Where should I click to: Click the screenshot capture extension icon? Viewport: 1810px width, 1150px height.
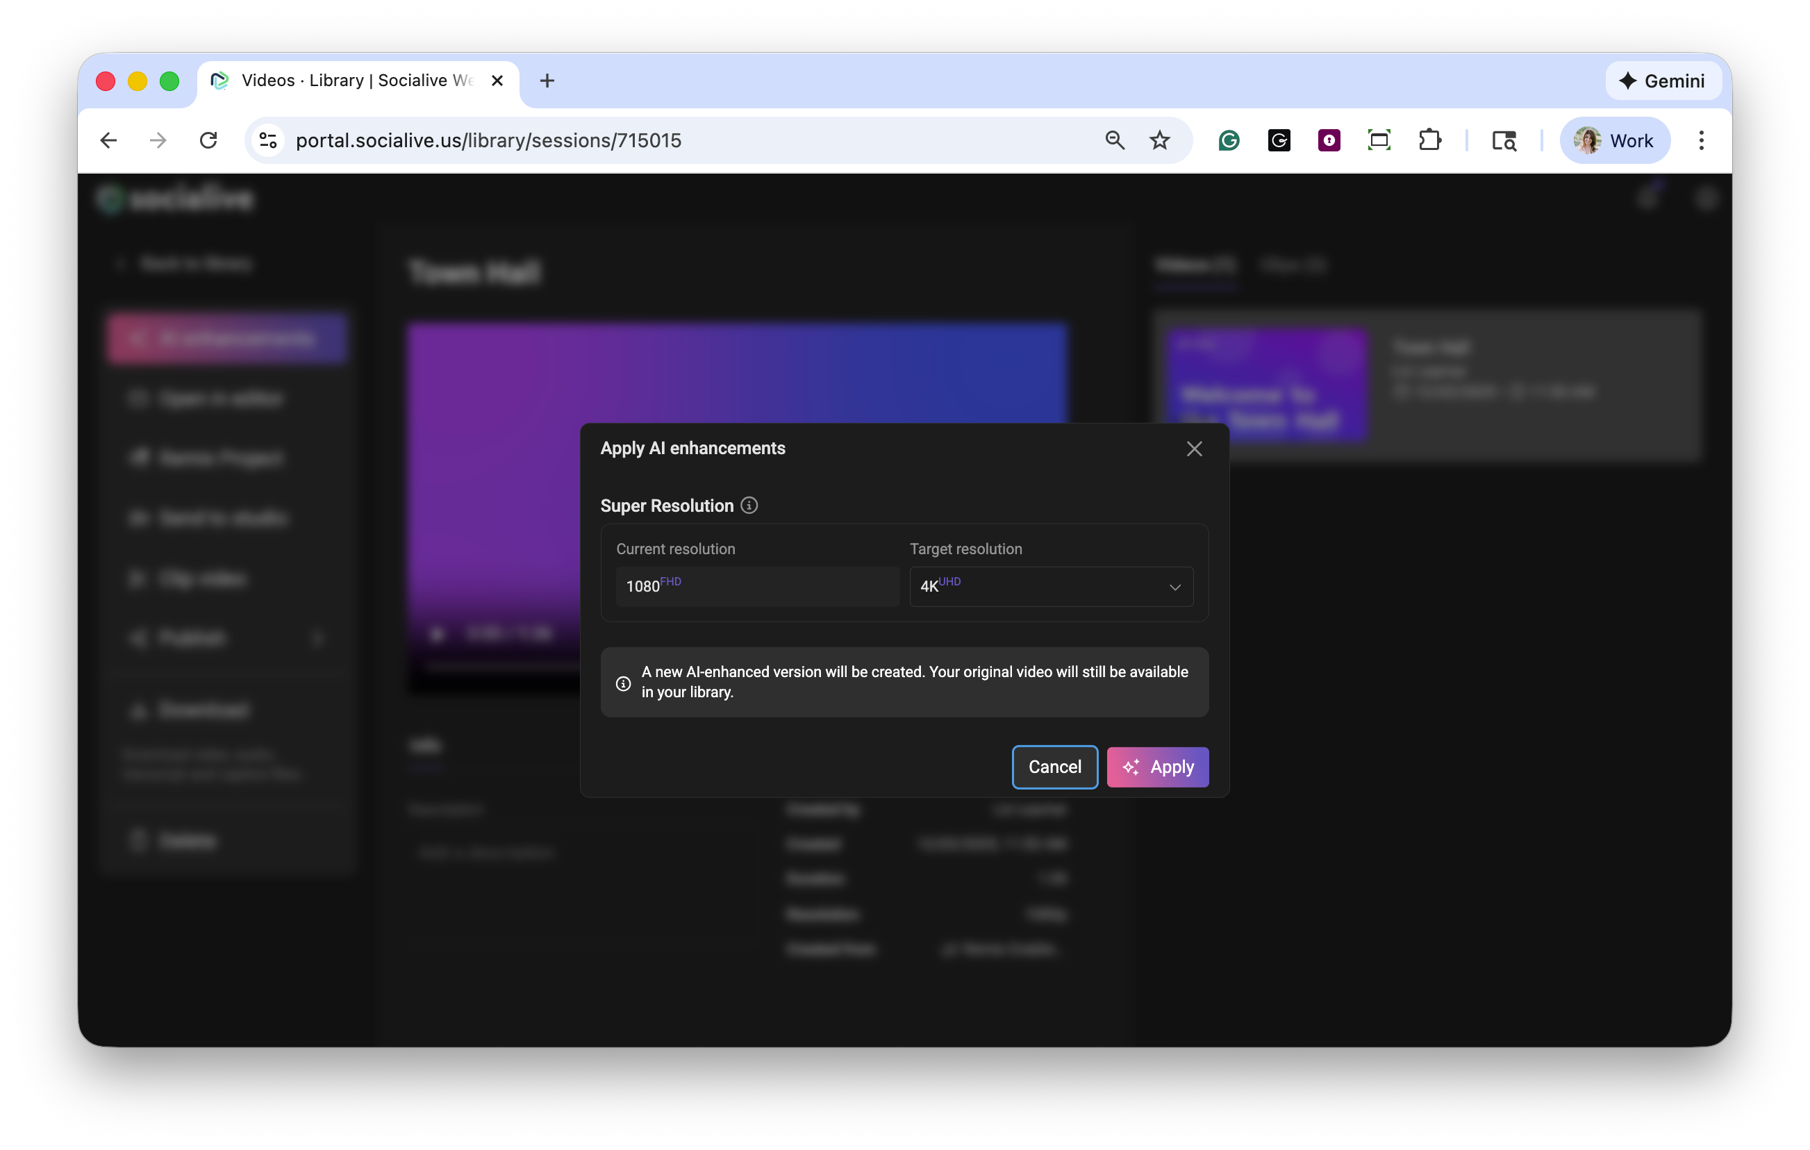tap(1379, 140)
